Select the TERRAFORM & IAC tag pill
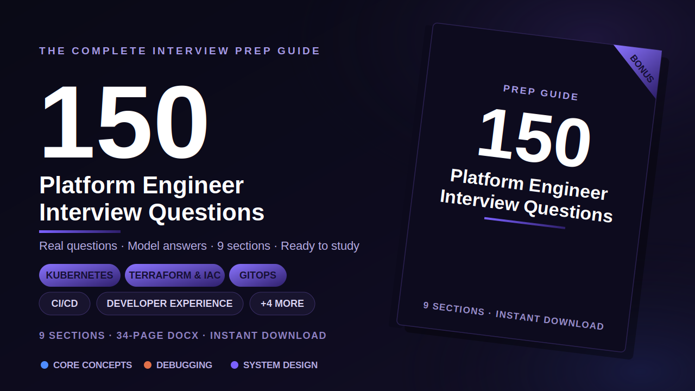695x391 pixels. tap(175, 275)
